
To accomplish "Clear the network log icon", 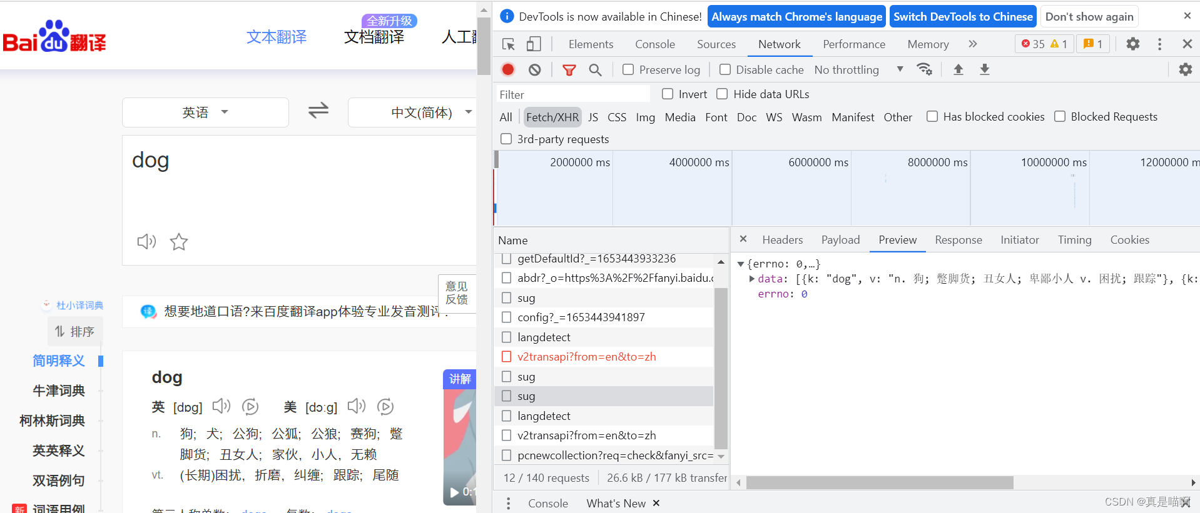I will pyautogui.click(x=534, y=69).
